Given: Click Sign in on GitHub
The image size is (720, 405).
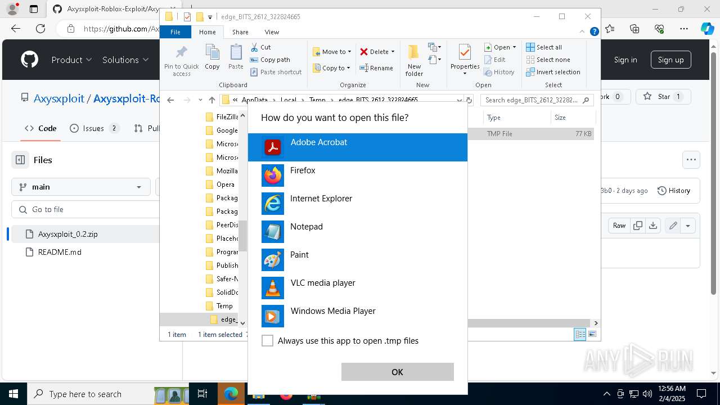Looking at the screenshot, I should point(625,60).
